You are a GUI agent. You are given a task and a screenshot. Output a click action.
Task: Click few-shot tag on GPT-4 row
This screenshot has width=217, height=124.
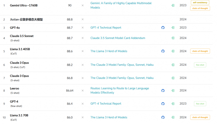click(200, 104)
